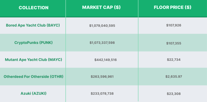The image size is (207, 102).
Task: Click AZUKI market cap $233,078,738
Action: coord(102,93)
